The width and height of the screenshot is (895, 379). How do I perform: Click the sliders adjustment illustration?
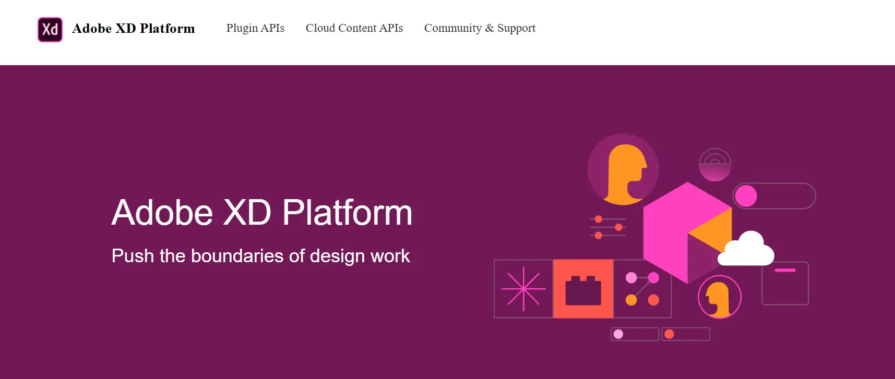[x=608, y=227]
